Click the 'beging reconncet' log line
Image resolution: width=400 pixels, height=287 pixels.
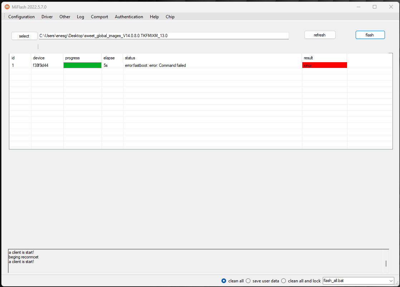click(x=24, y=257)
